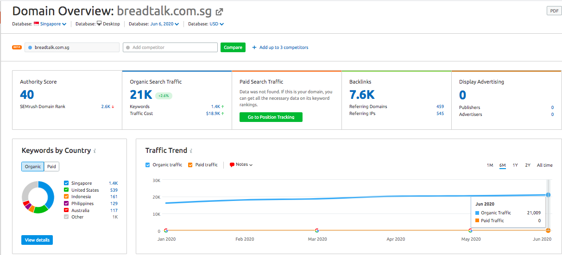The height and width of the screenshot is (255, 562).
Task: Click Google update marker at May 2020
Action: (x=471, y=230)
